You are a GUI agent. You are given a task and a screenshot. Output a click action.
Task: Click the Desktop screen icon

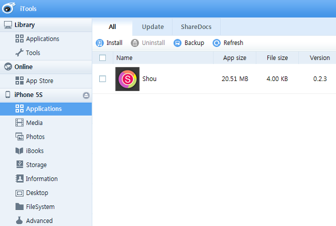(x=20, y=193)
